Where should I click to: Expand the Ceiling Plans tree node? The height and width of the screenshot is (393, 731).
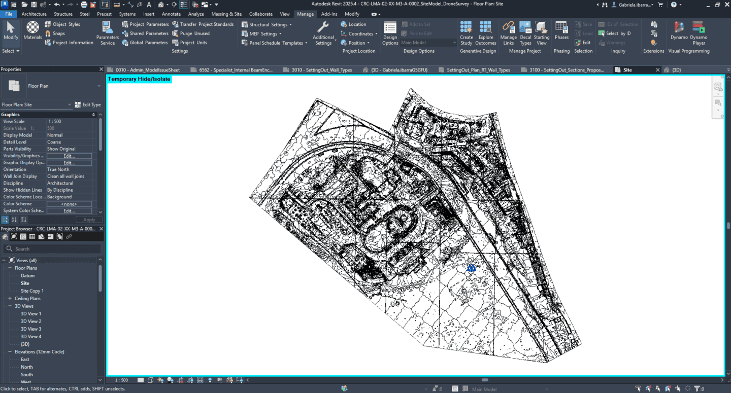pos(10,298)
